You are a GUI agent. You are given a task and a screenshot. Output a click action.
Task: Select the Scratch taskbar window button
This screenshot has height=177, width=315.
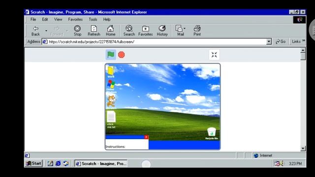pyautogui.click(x=101, y=164)
